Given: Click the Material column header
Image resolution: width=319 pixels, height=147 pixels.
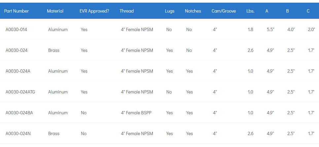Looking at the screenshot, I should [55, 11].
